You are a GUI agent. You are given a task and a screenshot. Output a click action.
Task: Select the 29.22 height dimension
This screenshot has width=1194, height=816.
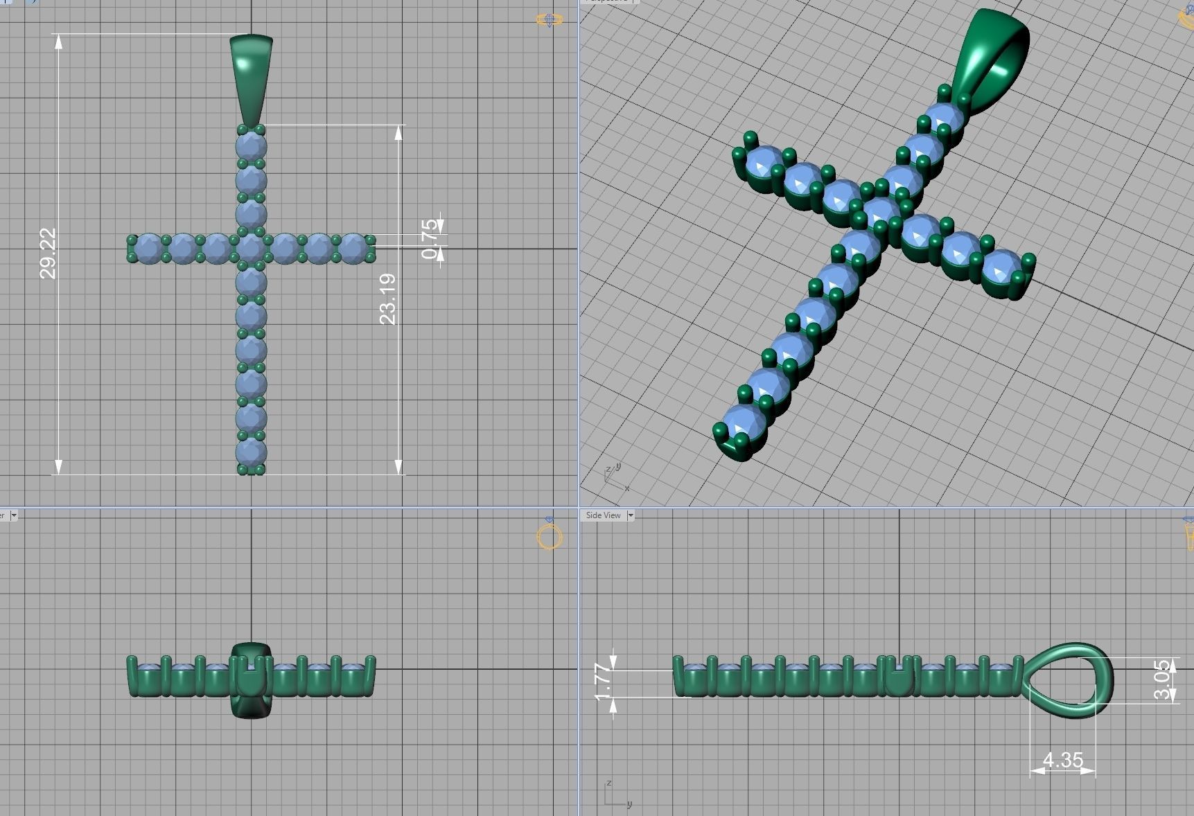point(48,254)
